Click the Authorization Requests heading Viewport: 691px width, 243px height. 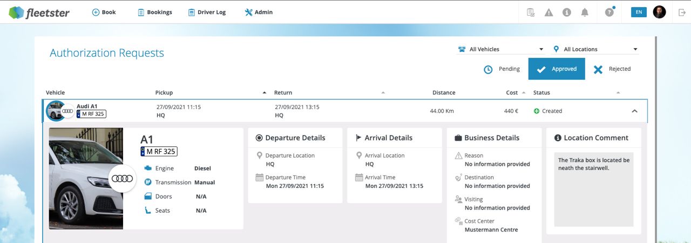click(107, 53)
